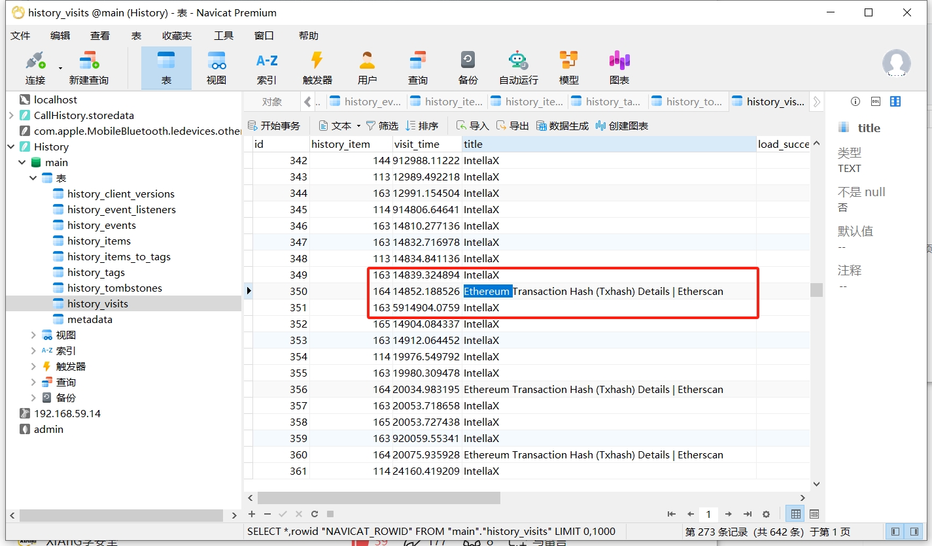
Task: Show the info panel icon
Action: point(855,101)
